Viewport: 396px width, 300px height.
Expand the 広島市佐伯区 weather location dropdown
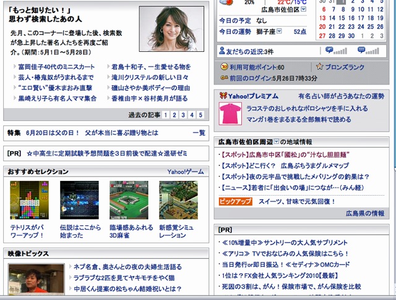click(x=304, y=9)
